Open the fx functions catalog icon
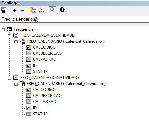149x123 pixels. point(33,10)
